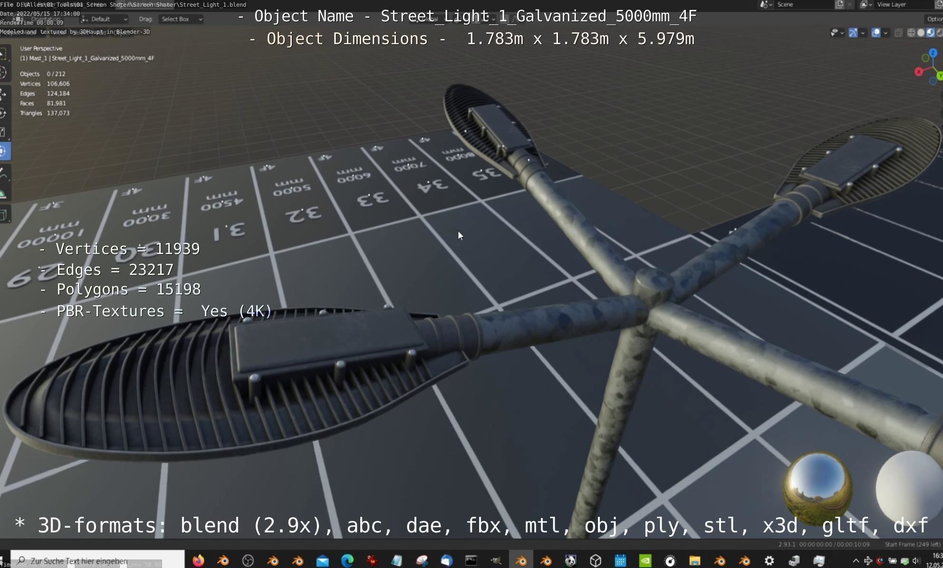Click 'Triangles 137,073' statistic

pyautogui.click(x=45, y=113)
